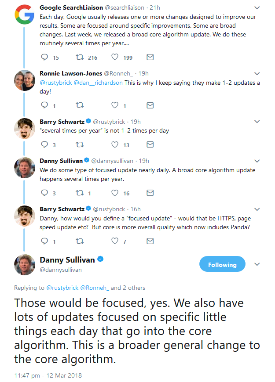Viewport: 275px width, 382px height.
Task: Reply to Danny Sullivan's focused update tweet
Action: (x=44, y=192)
